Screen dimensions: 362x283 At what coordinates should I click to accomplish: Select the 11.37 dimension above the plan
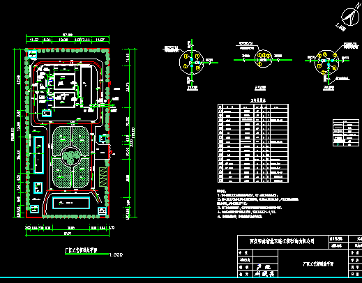pyautogui.click(x=34, y=40)
